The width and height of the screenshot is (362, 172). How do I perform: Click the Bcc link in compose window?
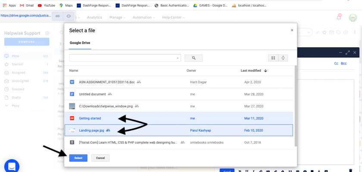coord(343,64)
